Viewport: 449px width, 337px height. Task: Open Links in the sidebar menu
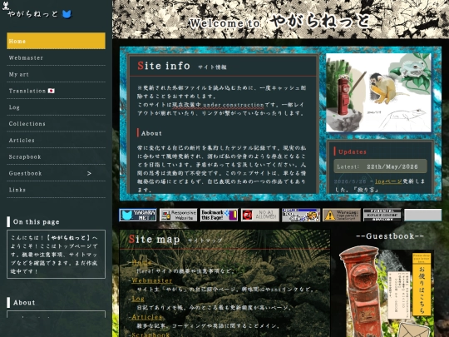point(57,190)
